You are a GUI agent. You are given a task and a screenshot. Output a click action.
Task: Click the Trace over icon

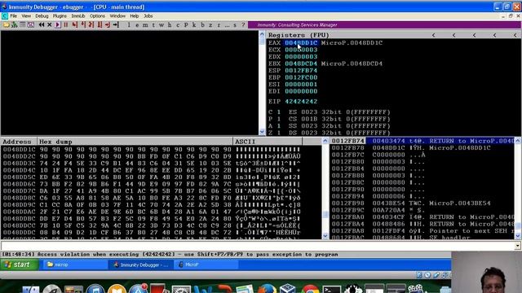100,25
